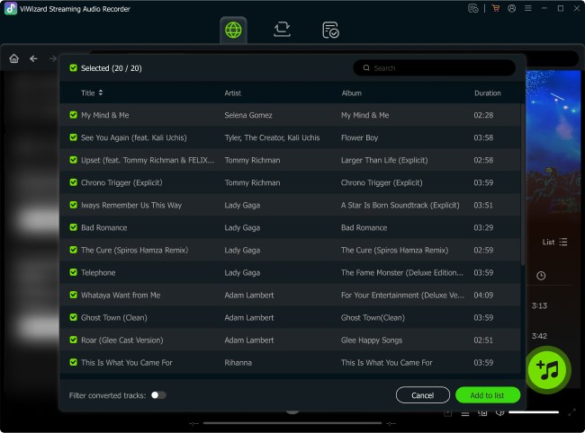Image resolution: width=585 pixels, height=433 pixels.
Task: Click the ViWizard app logo
Action: pyautogui.click(x=11, y=8)
